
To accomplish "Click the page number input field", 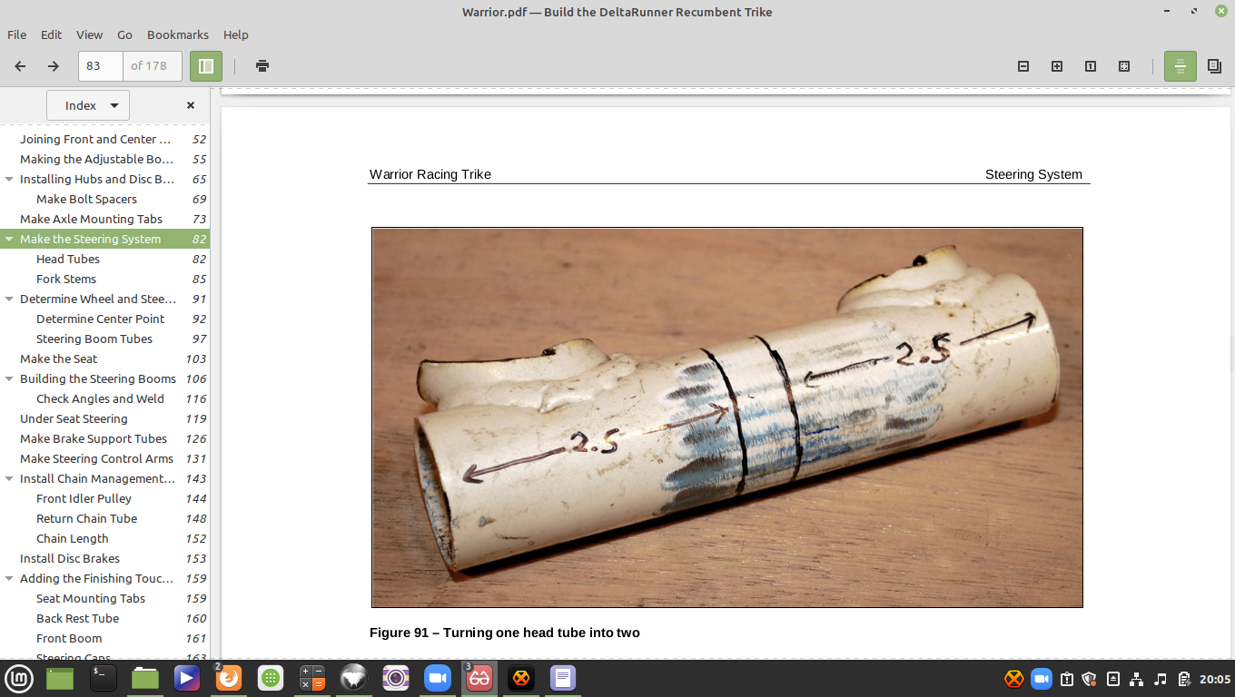I will coord(101,66).
